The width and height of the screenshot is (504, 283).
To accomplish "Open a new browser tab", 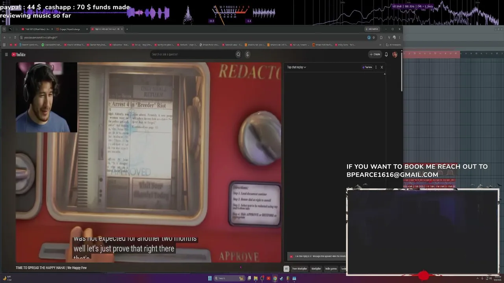I will click(127, 29).
